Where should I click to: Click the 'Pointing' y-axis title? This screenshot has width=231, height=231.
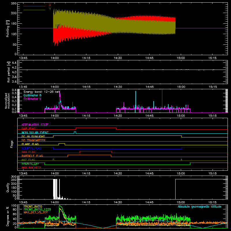8,29
